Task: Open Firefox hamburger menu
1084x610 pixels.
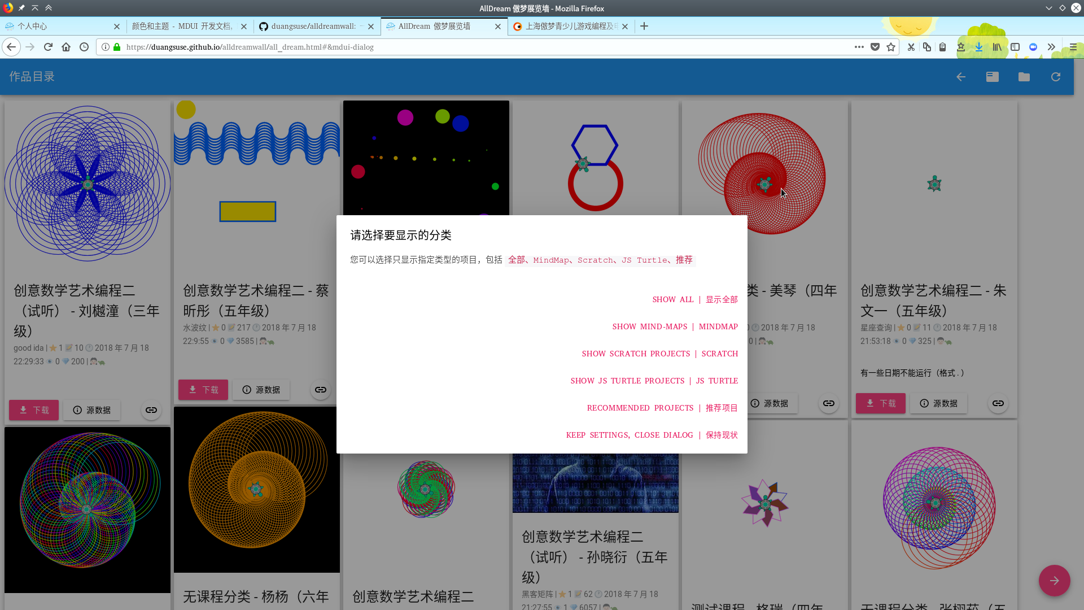Action: click(x=1073, y=47)
